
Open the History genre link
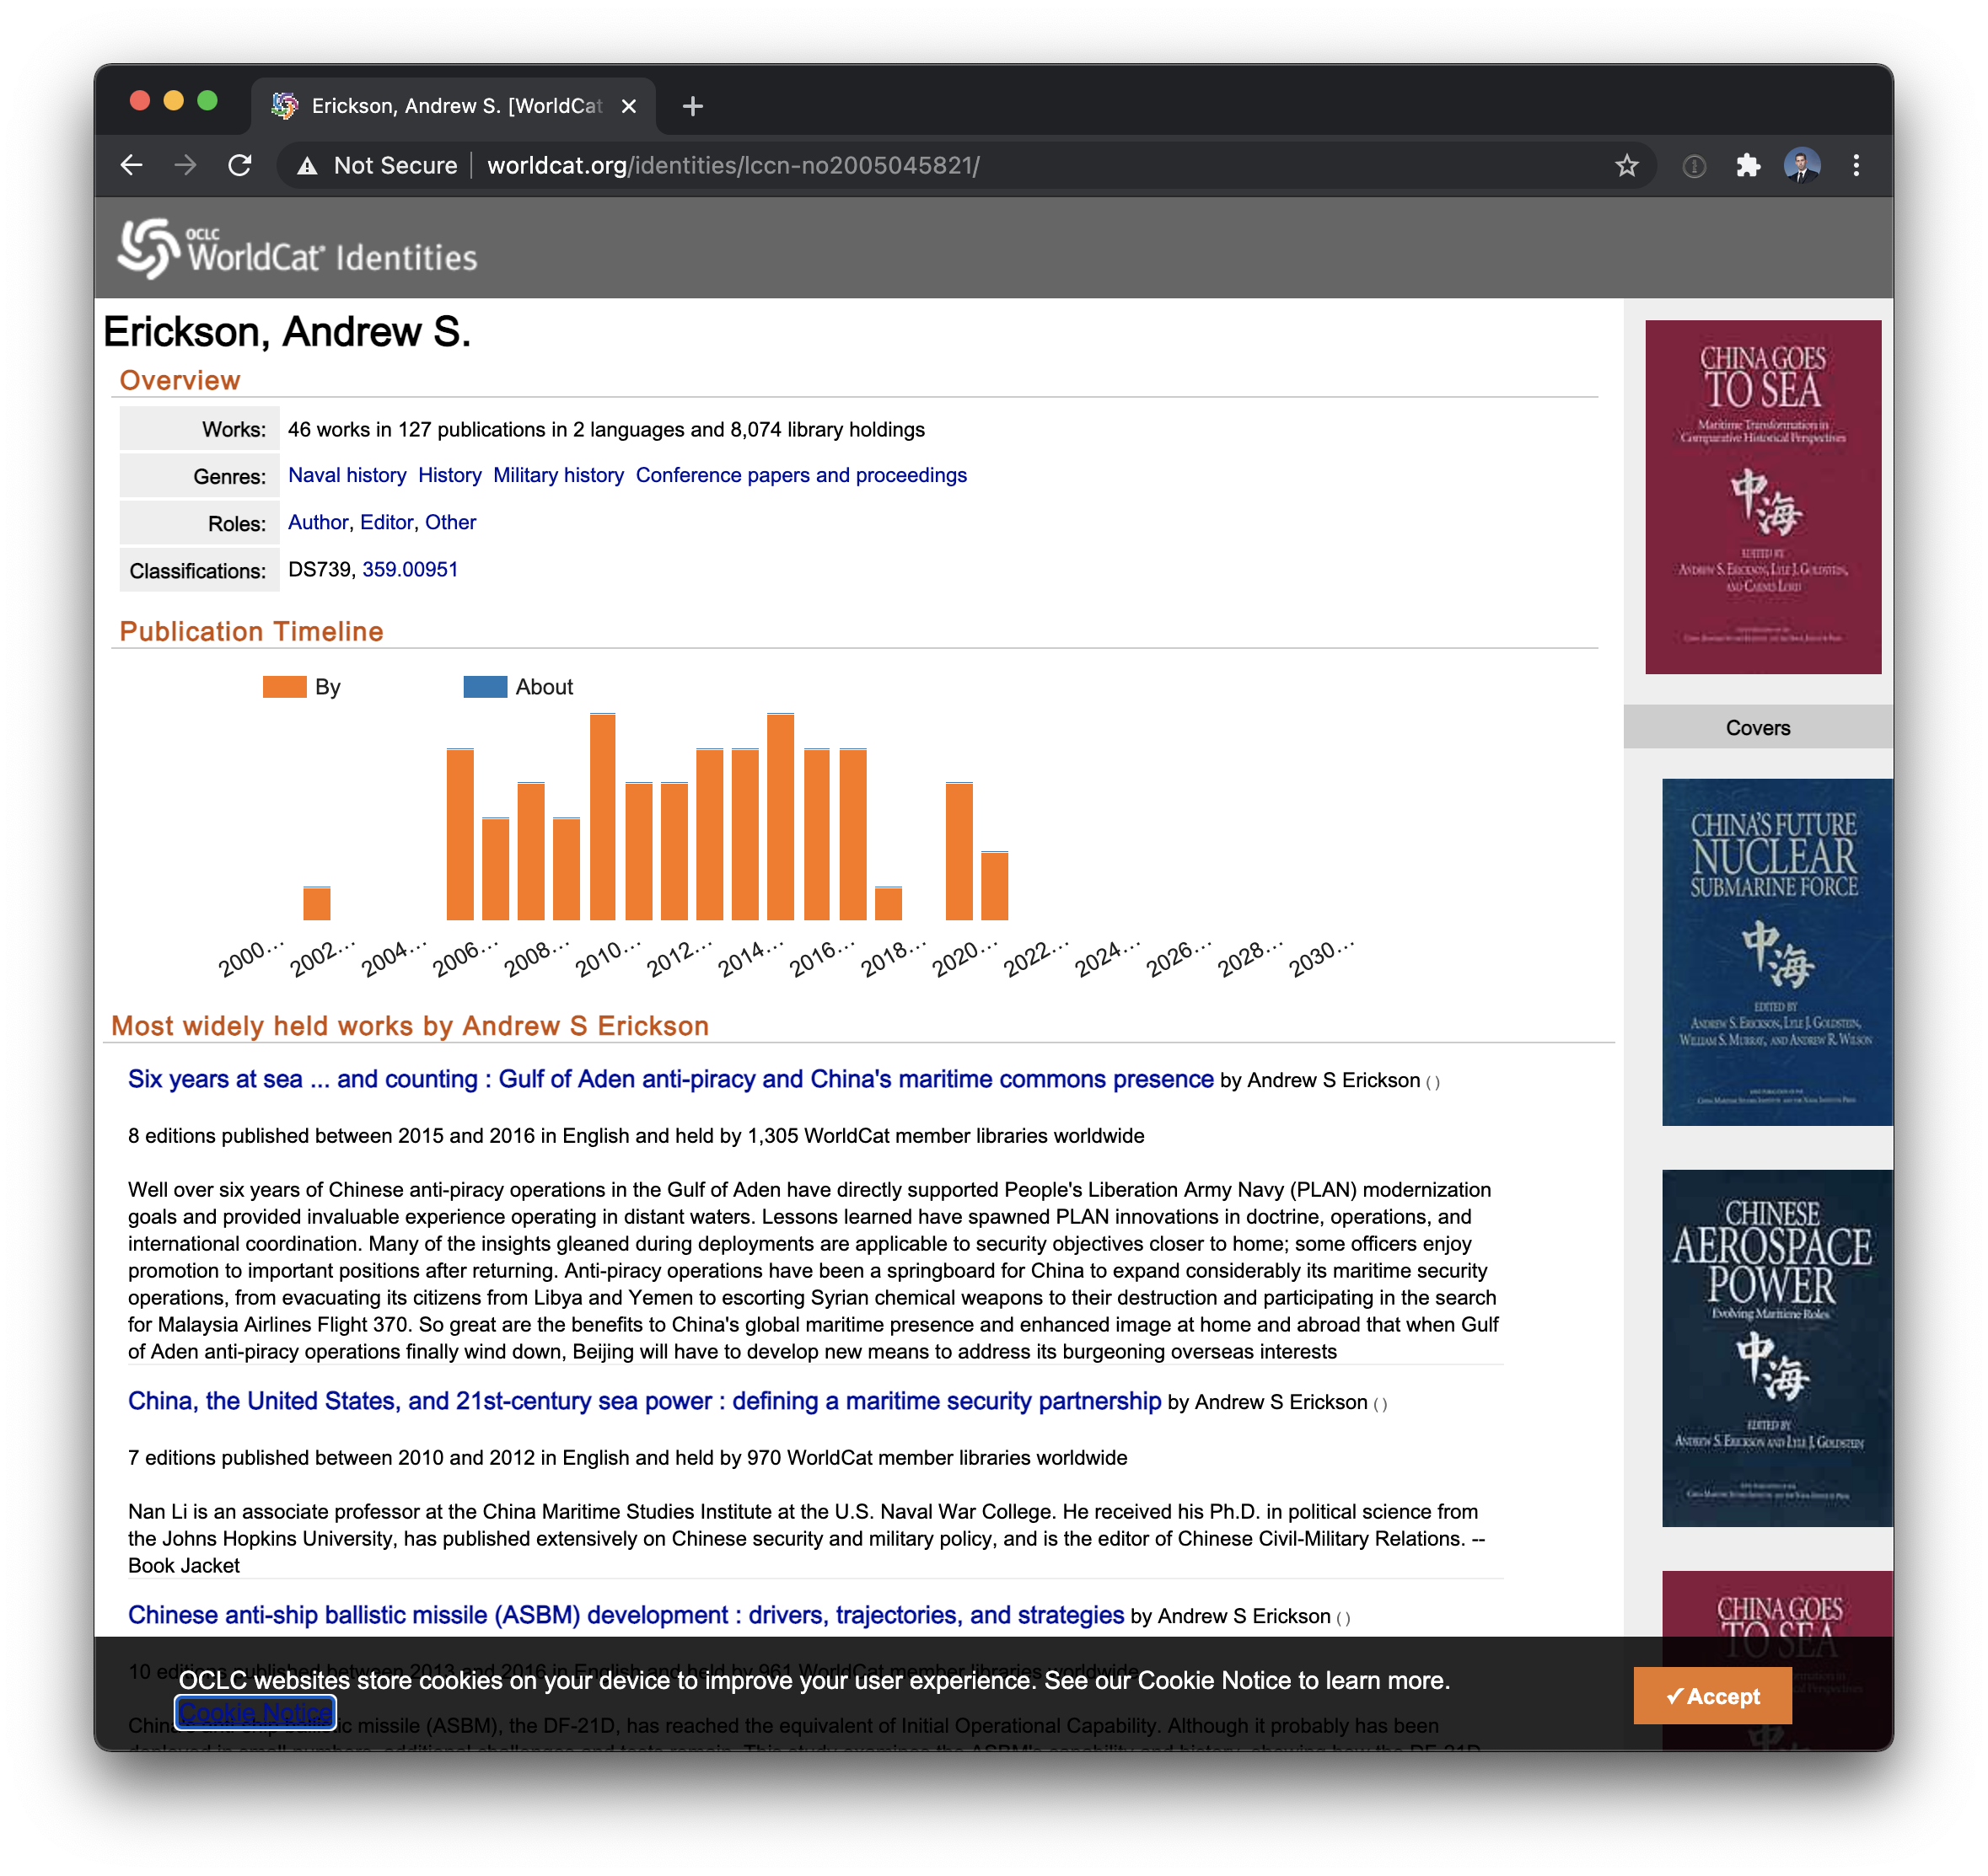pos(449,475)
